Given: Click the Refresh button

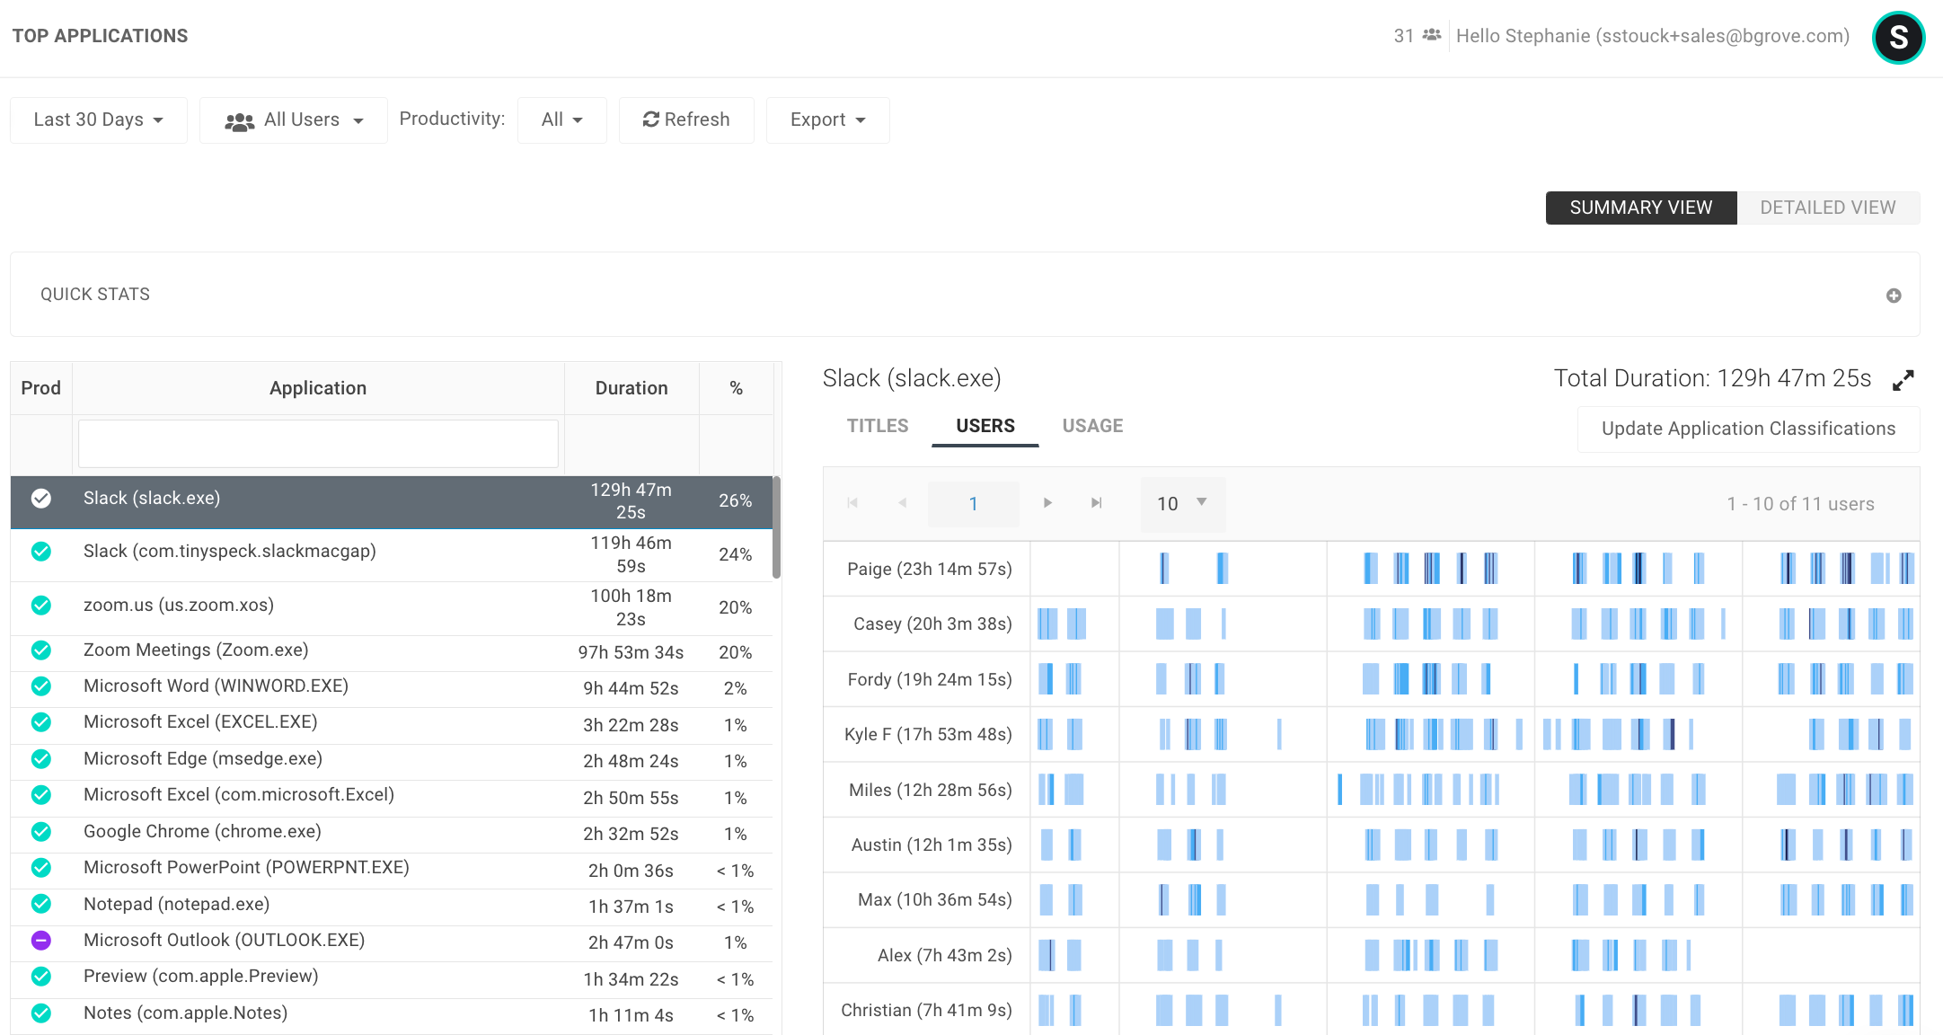Looking at the screenshot, I should tap(686, 119).
